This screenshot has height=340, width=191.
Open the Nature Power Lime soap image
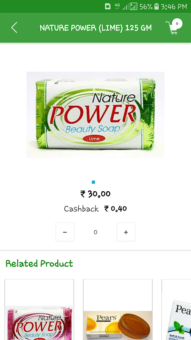click(95, 114)
